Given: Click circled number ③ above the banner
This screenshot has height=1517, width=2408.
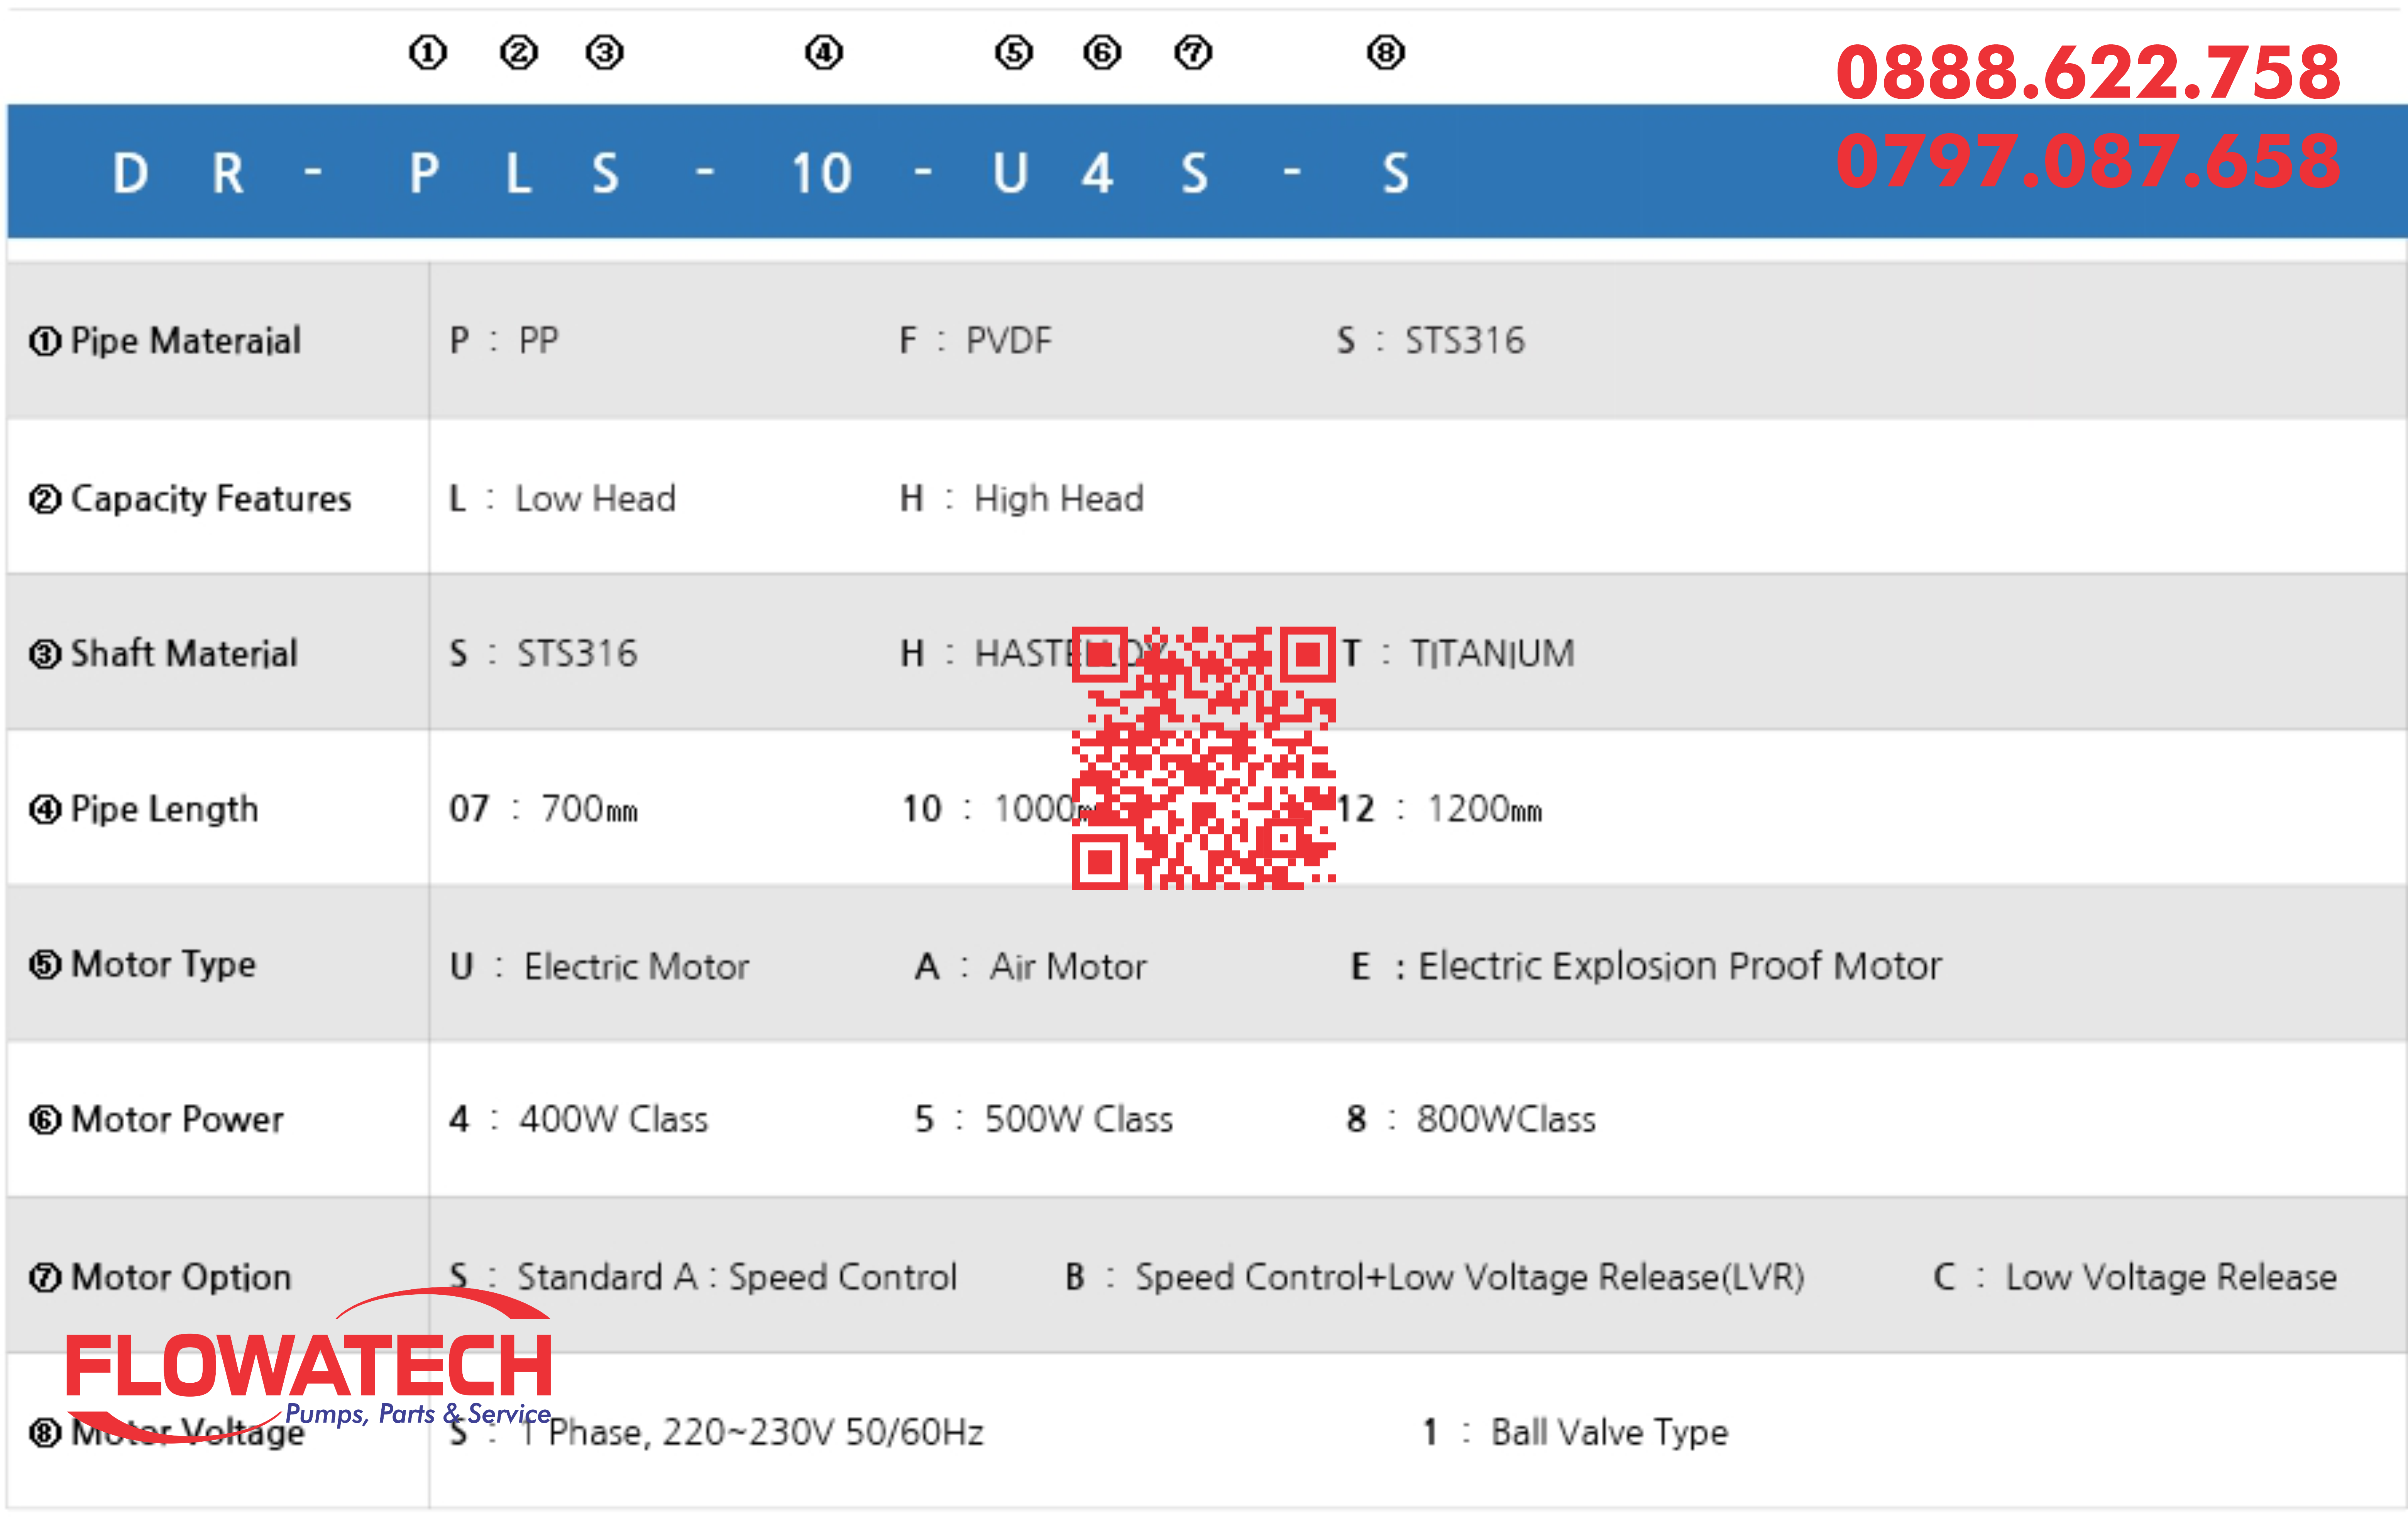Looking at the screenshot, I should (605, 52).
